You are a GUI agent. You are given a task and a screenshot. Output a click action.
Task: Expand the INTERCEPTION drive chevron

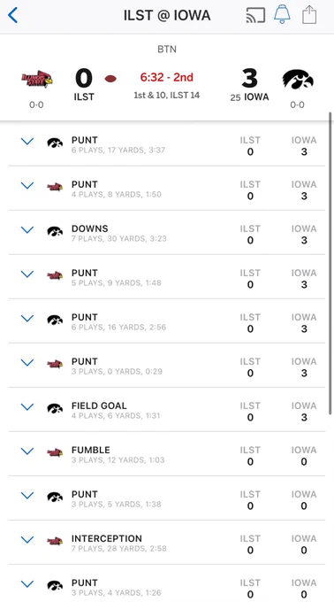coord(27,540)
